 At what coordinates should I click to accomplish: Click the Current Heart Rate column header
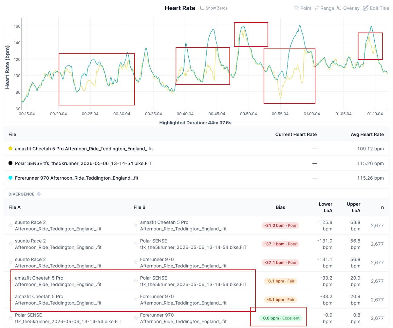[x=296, y=135]
